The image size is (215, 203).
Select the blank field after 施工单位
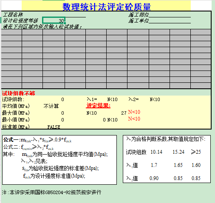click(x=170, y=21)
